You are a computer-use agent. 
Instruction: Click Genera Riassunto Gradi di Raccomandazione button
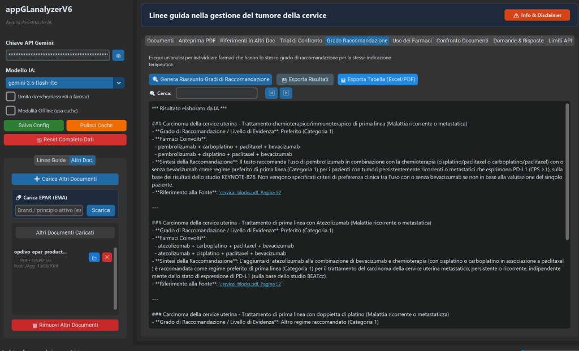pyautogui.click(x=210, y=79)
